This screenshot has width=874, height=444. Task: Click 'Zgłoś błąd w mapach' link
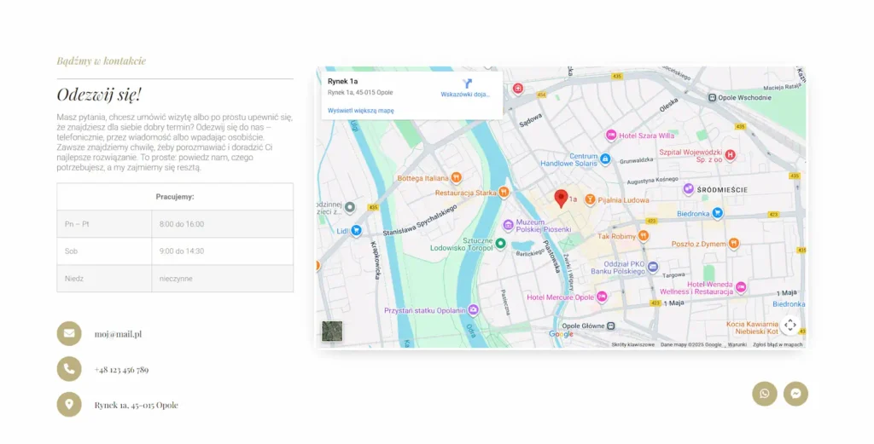778,345
